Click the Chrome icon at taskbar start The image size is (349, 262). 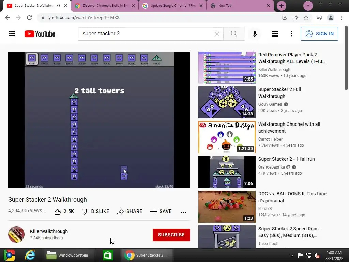coord(9,255)
